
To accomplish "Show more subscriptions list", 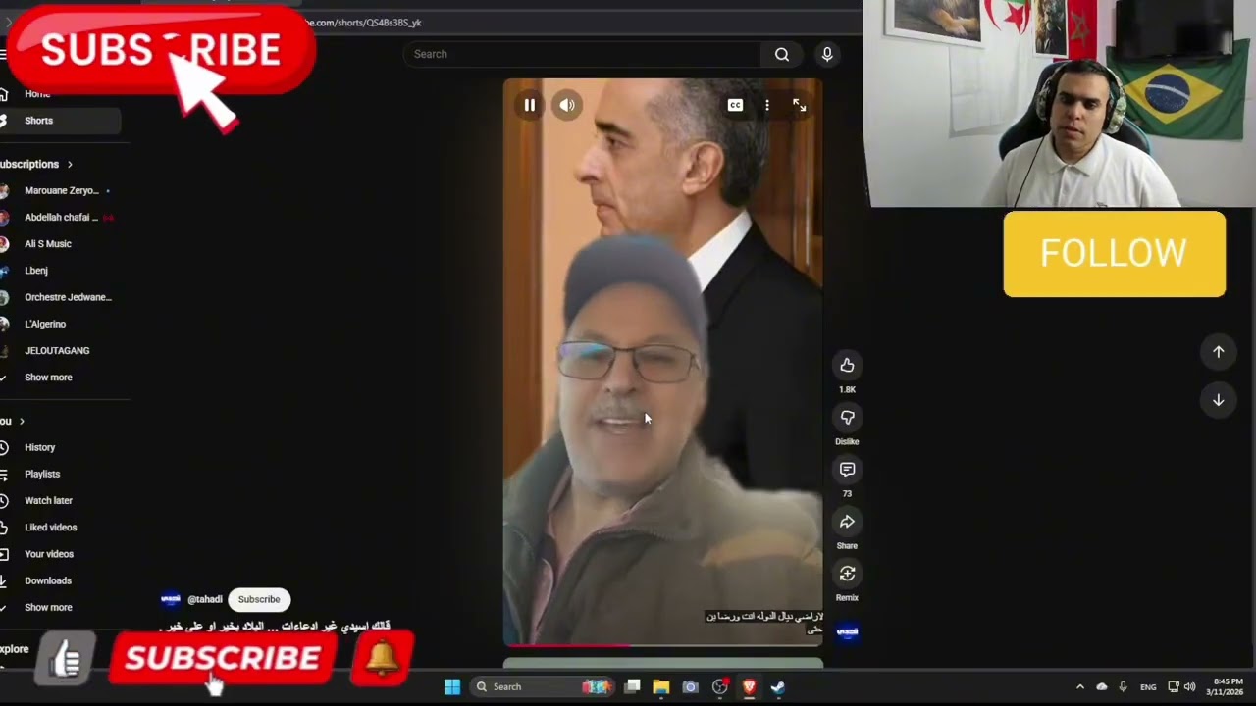I will 48,378.
